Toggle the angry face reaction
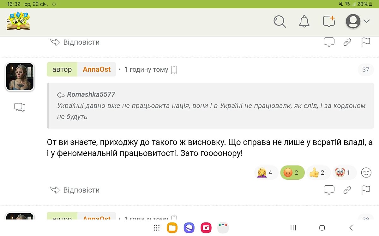 [x=292, y=172]
